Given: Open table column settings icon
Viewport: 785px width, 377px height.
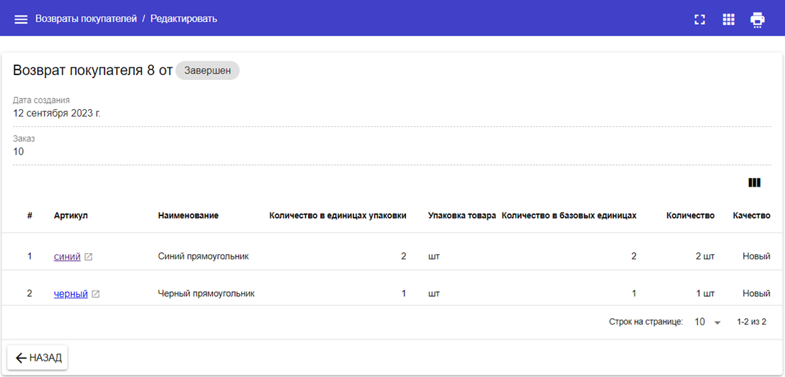Looking at the screenshot, I should click(x=754, y=183).
